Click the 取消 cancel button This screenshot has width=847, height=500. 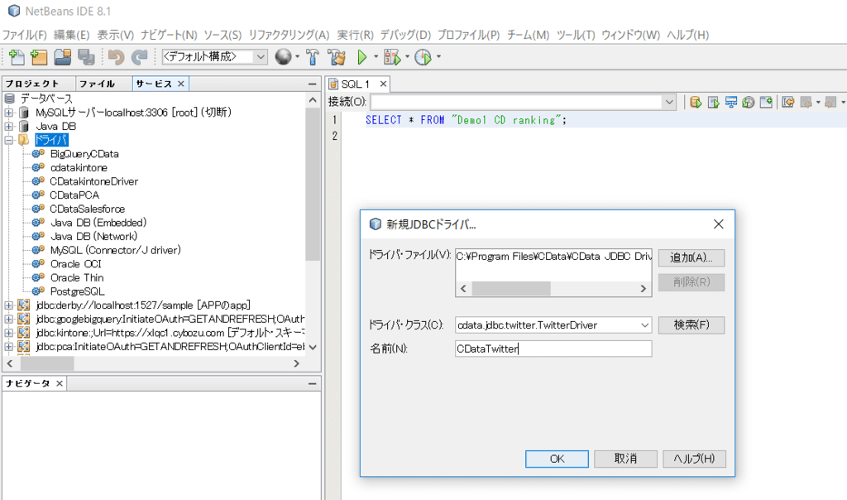[625, 459]
